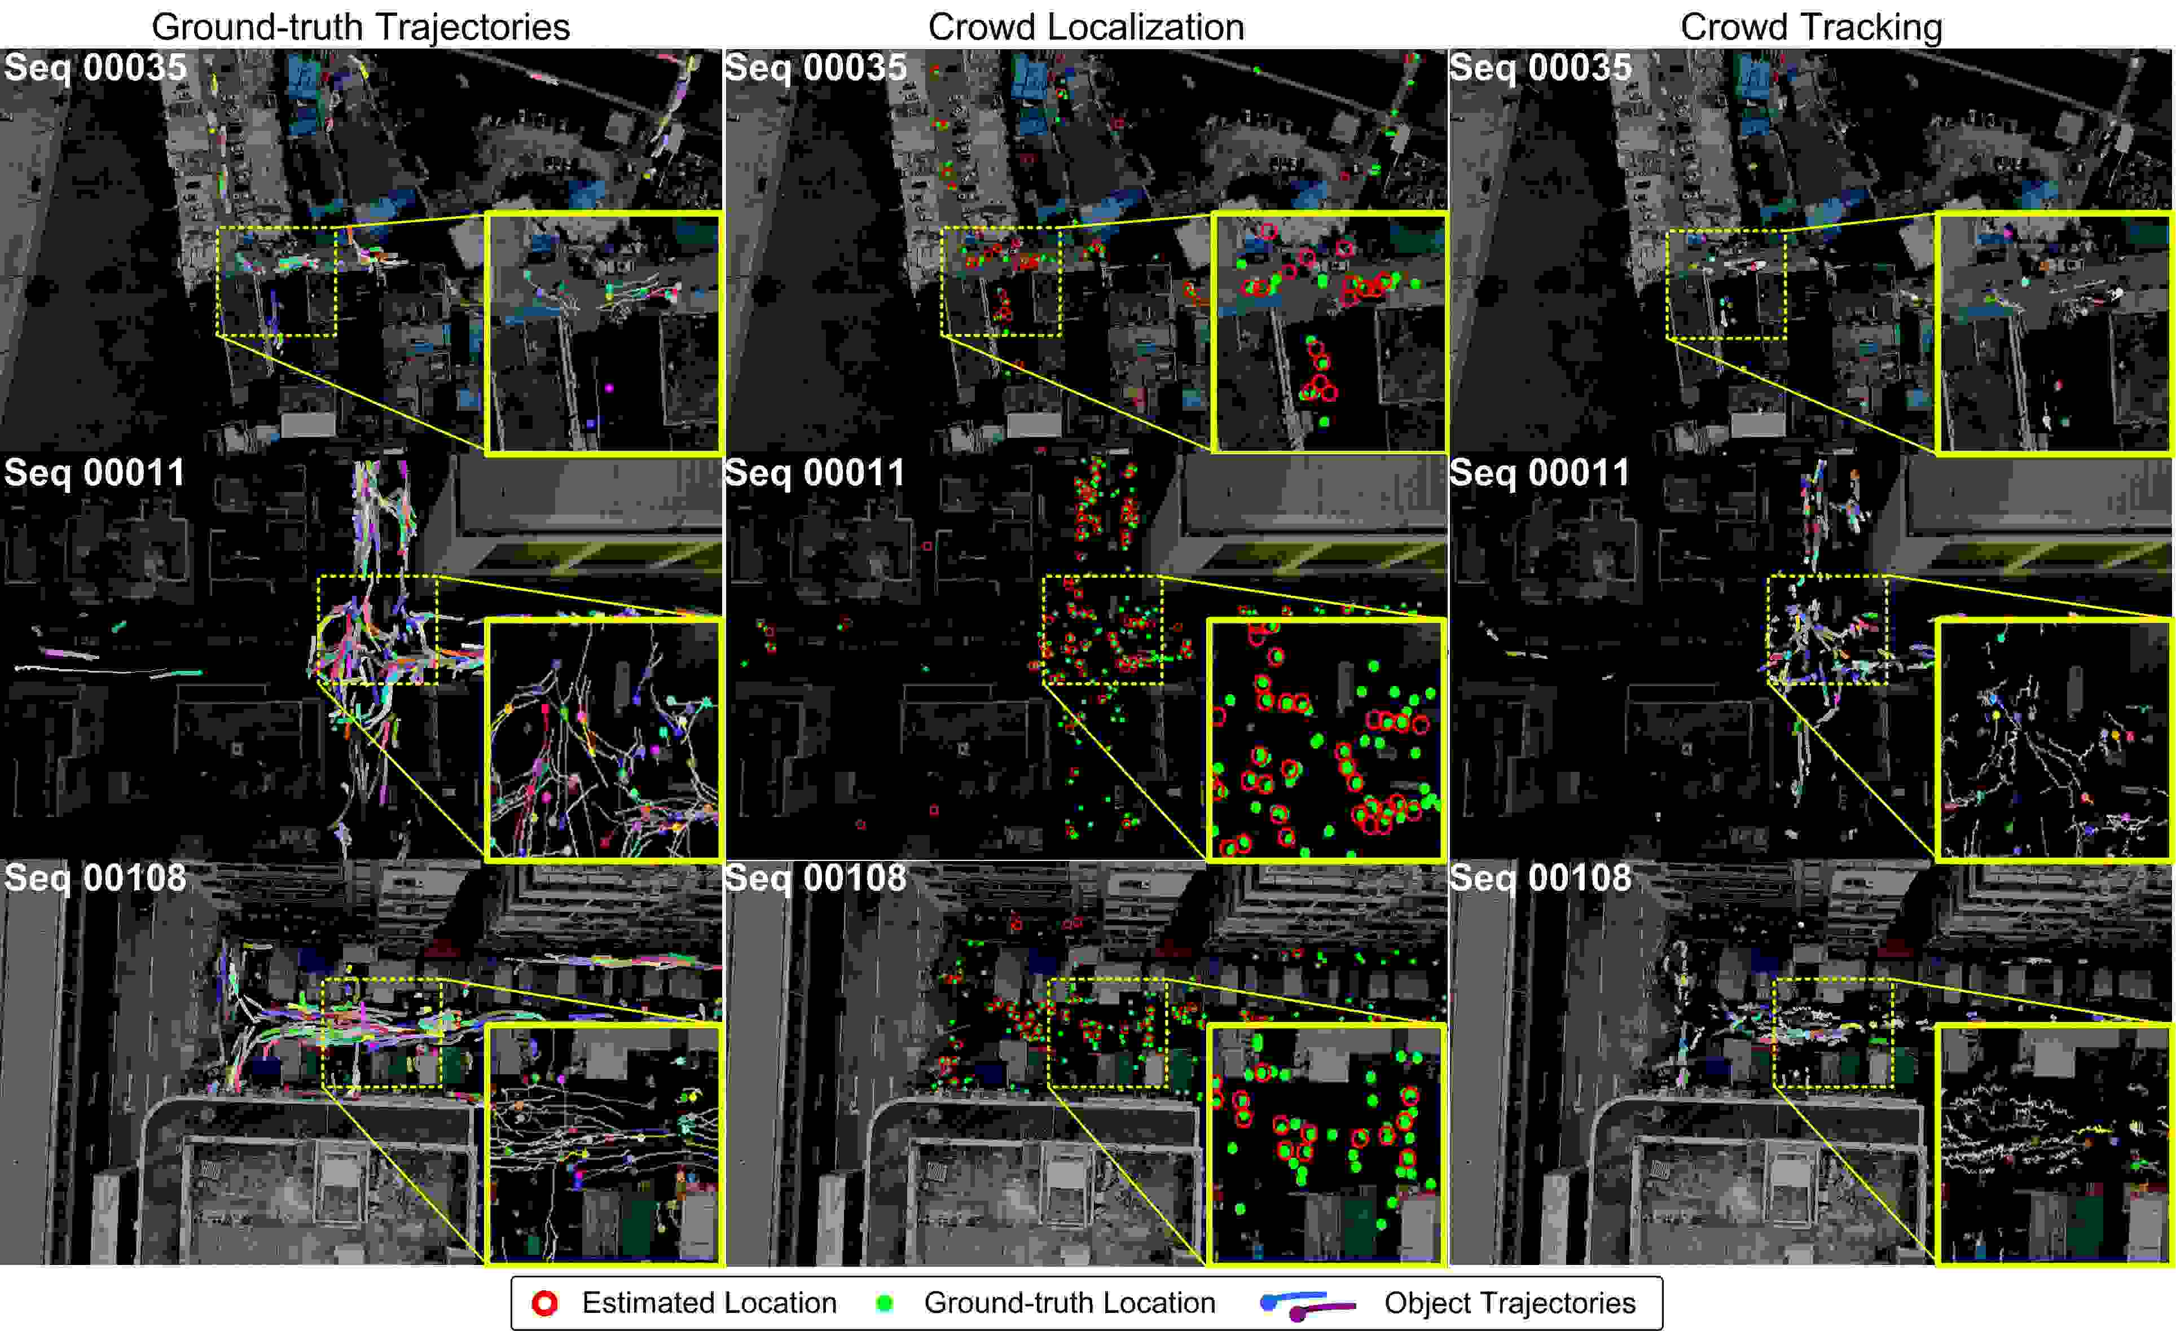Viewport: 2176px width, 1331px height.
Task: Open zoomed inset of Seq 00035 ground-truth trajectories
Action: (604, 334)
